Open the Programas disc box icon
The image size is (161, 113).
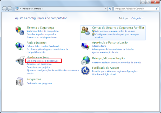pyautogui.click(x=20, y=82)
